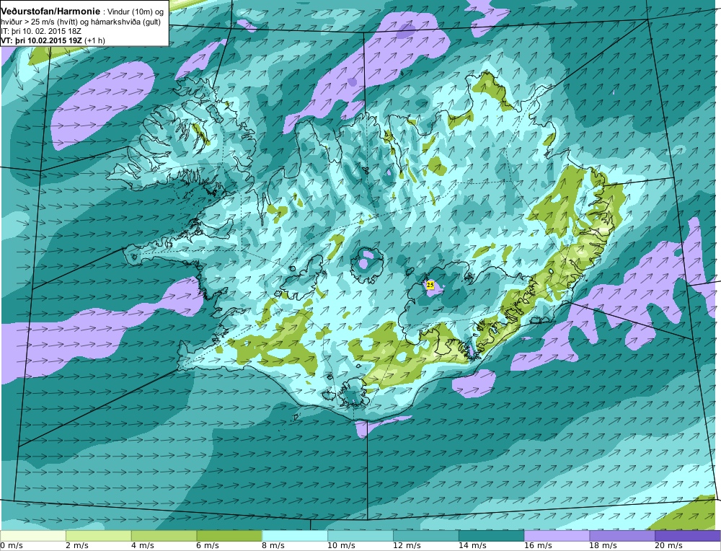Click the 'IT: þri 10. 02. 2015 18Z' line
Image resolution: width=721 pixels, height=551 pixels.
41,31
